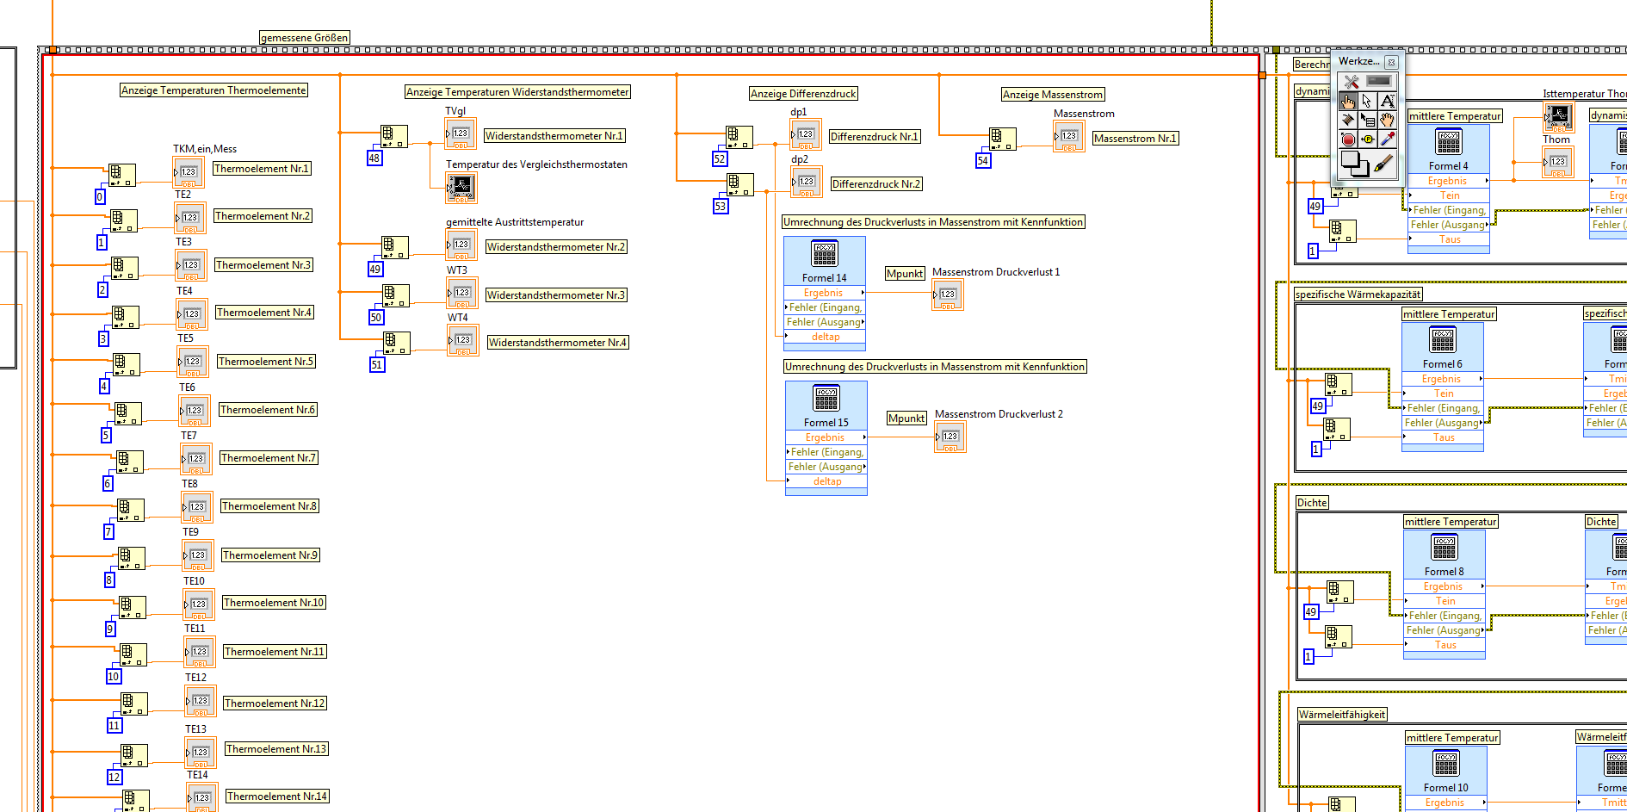Select the Probe Data tool
1627x812 pixels.
pyautogui.click(x=1368, y=139)
